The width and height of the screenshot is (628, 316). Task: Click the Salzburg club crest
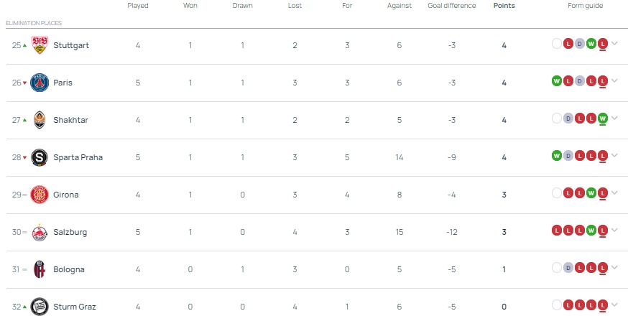(x=40, y=232)
